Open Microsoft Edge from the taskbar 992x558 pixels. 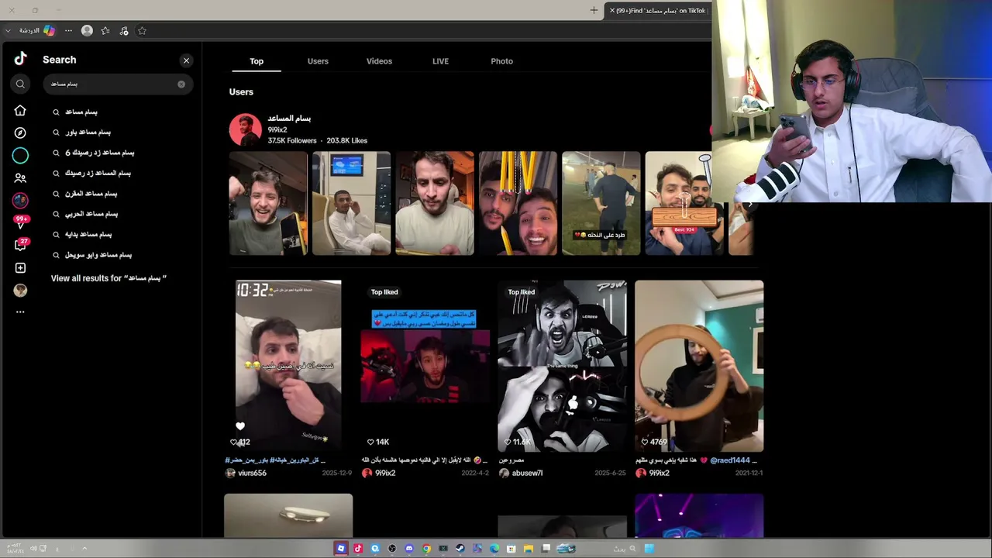pyautogui.click(x=494, y=549)
